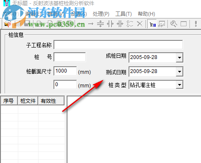The image size is (201, 163).
Task: Click the open file folder toolbar icon
Action: pos(7,24)
